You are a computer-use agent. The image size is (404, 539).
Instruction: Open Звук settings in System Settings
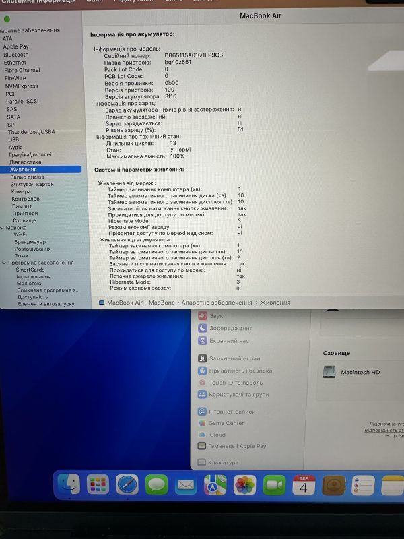211,315
